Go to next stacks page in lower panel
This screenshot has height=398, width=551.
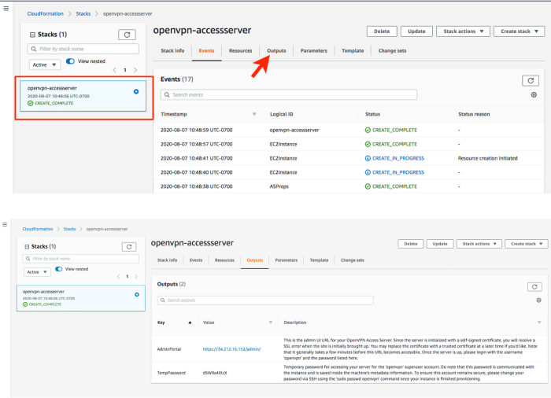136,276
